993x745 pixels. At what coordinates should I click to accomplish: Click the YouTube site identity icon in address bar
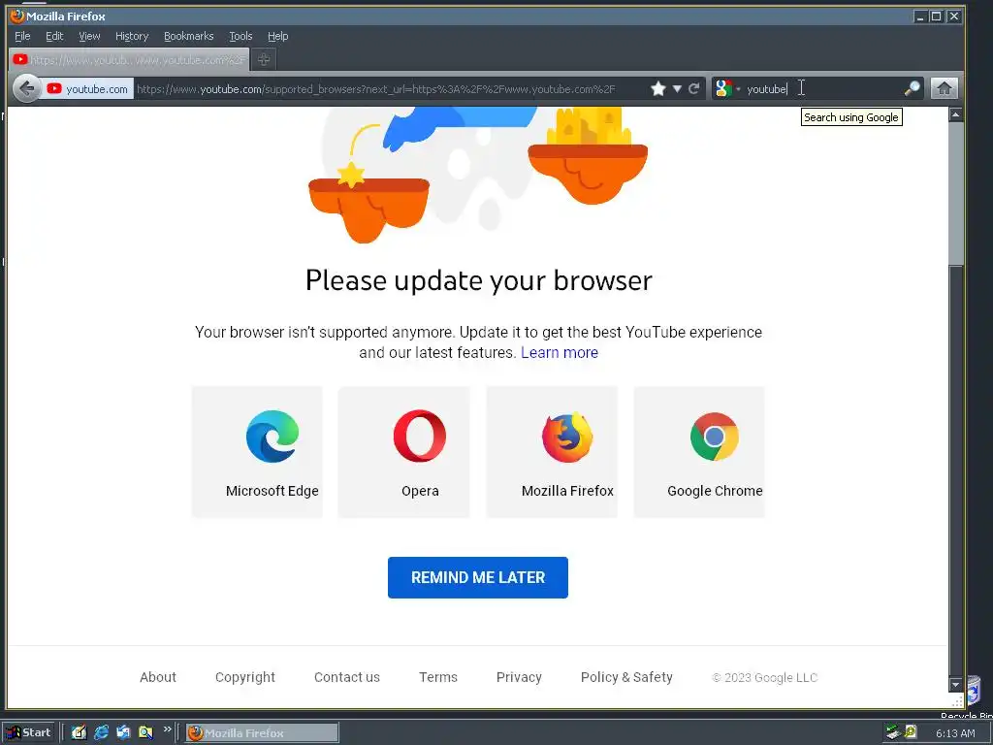tap(54, 88)
